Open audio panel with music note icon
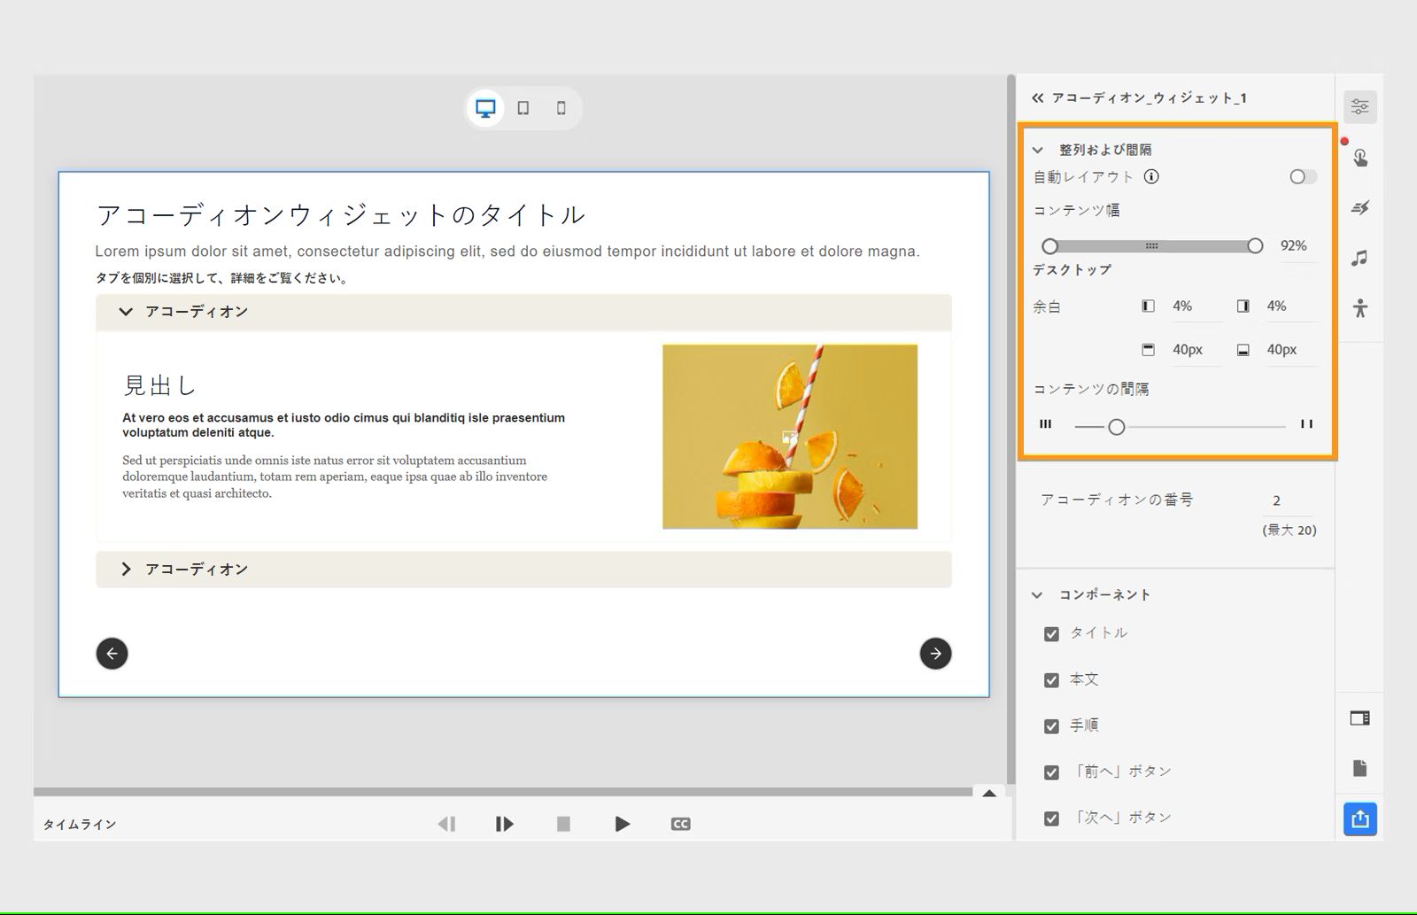 coord(1360,258)
